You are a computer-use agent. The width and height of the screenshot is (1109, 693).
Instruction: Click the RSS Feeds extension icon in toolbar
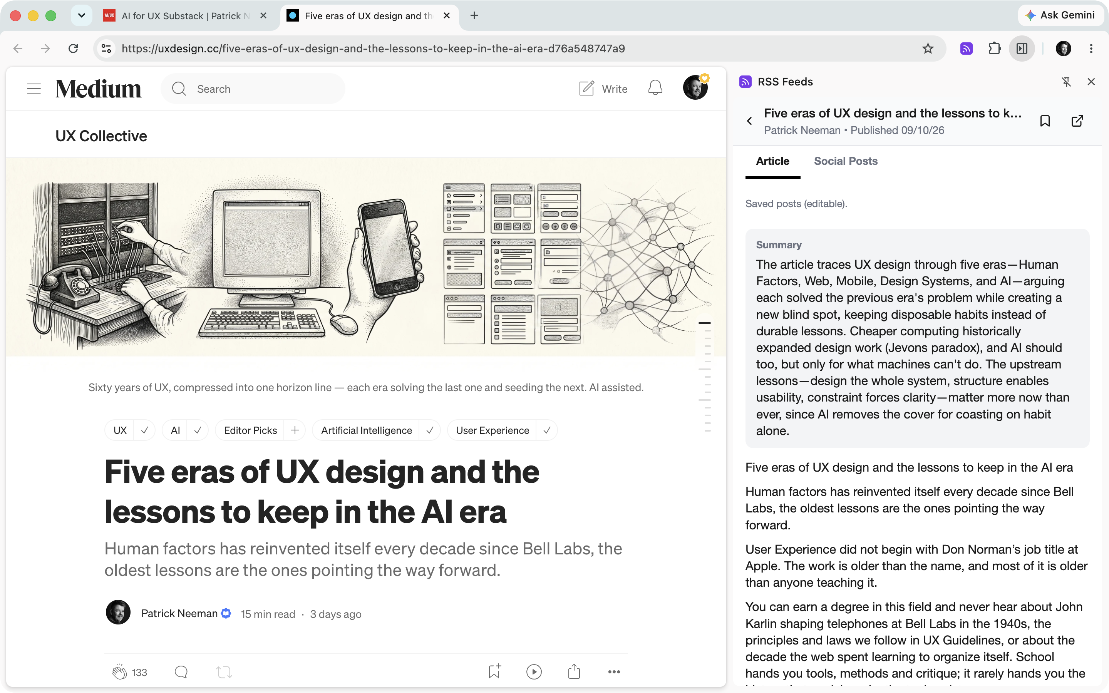(x=967, y=49)
